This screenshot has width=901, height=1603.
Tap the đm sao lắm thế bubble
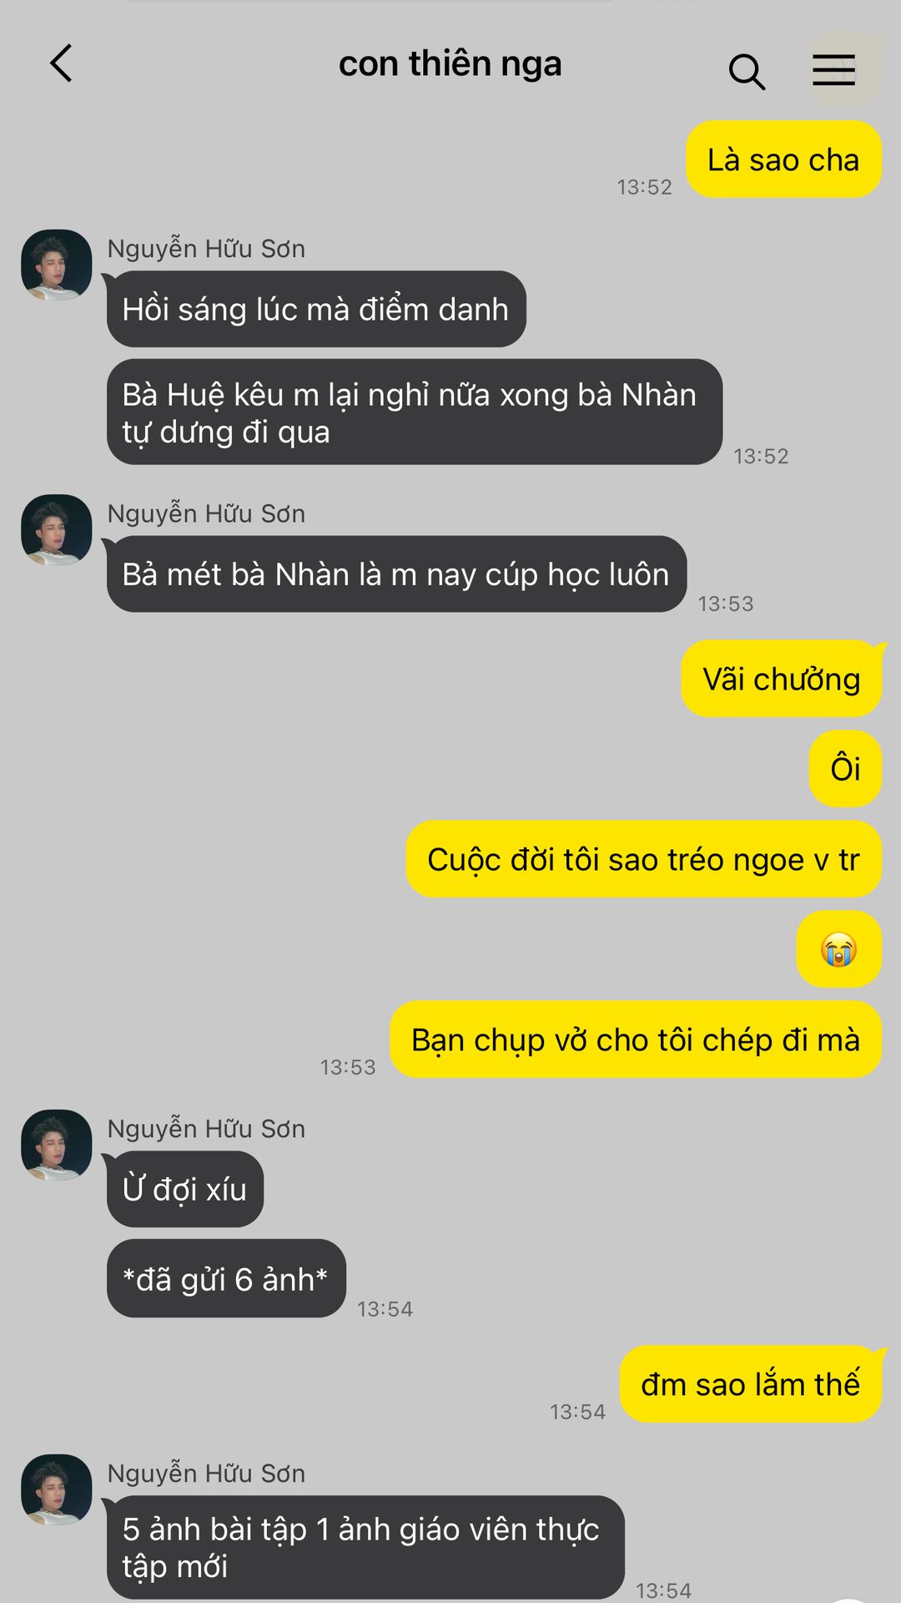pos(750,1383)
